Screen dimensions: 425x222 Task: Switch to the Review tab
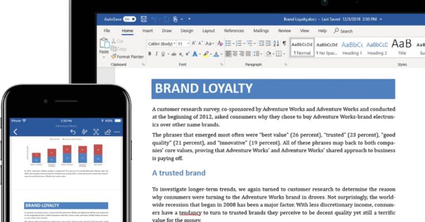[284, 30]
